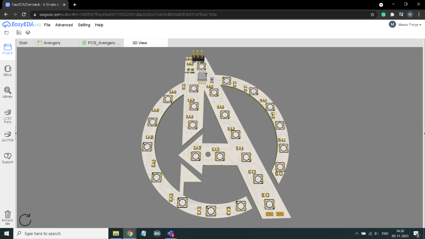Expand the left panel using the collapse handle
The image size is (425, 239).
coord(16,133)
